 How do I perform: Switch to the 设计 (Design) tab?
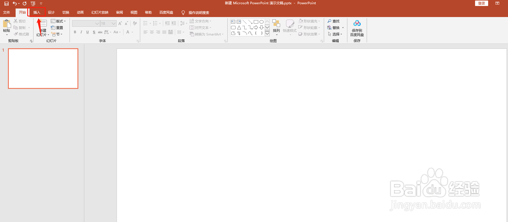51,12
